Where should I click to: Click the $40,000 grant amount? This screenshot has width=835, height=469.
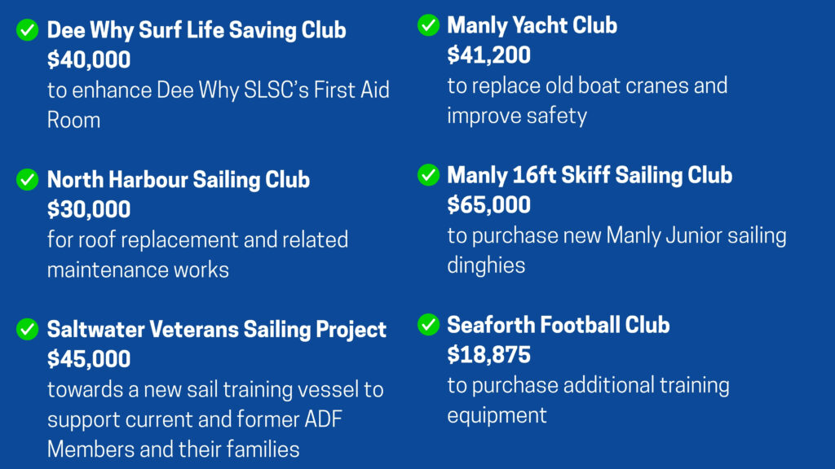(89, 59)
